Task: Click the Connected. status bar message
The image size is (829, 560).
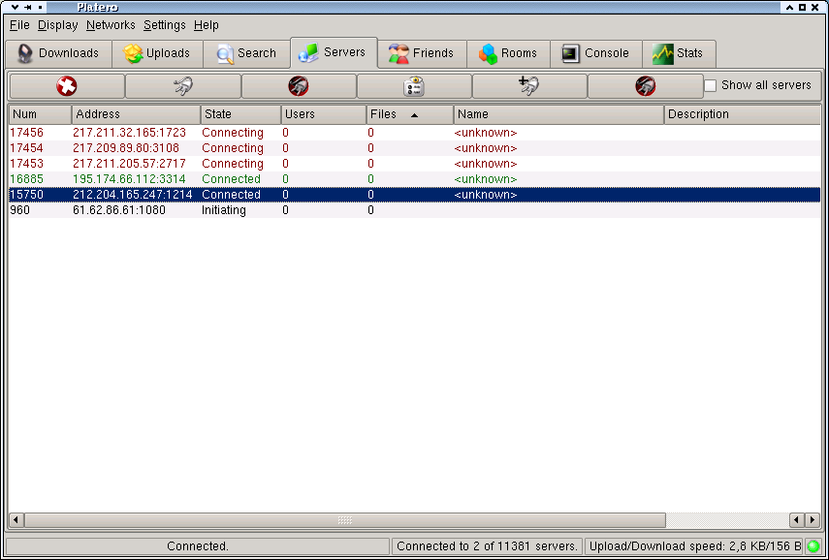Action: click(x=198, y=546)
